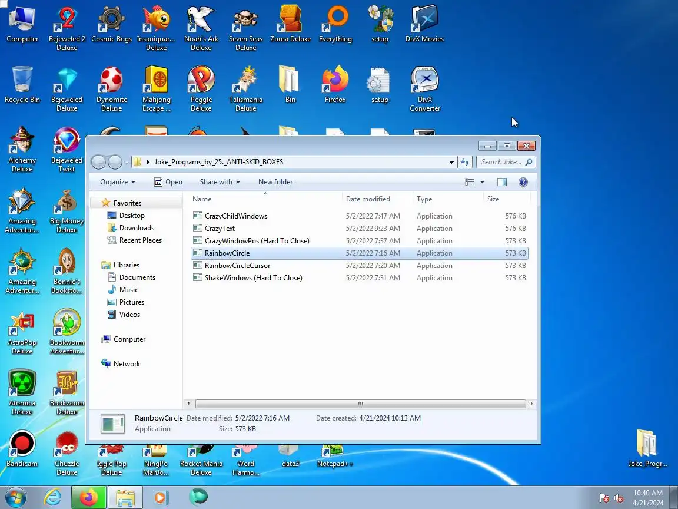Image resolution: width=678 pixels, height=509 pixels.
Task: Select Peggle Deluxe desktop icon
Action: (x=201, y=88)
